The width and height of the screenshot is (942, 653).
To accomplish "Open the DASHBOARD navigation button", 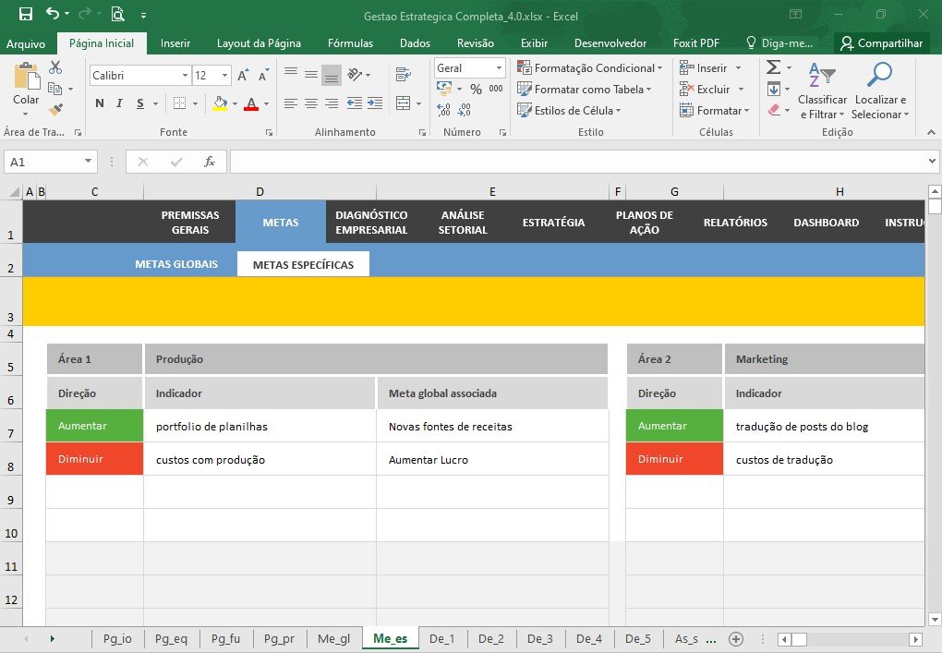I will pos(826,223).
